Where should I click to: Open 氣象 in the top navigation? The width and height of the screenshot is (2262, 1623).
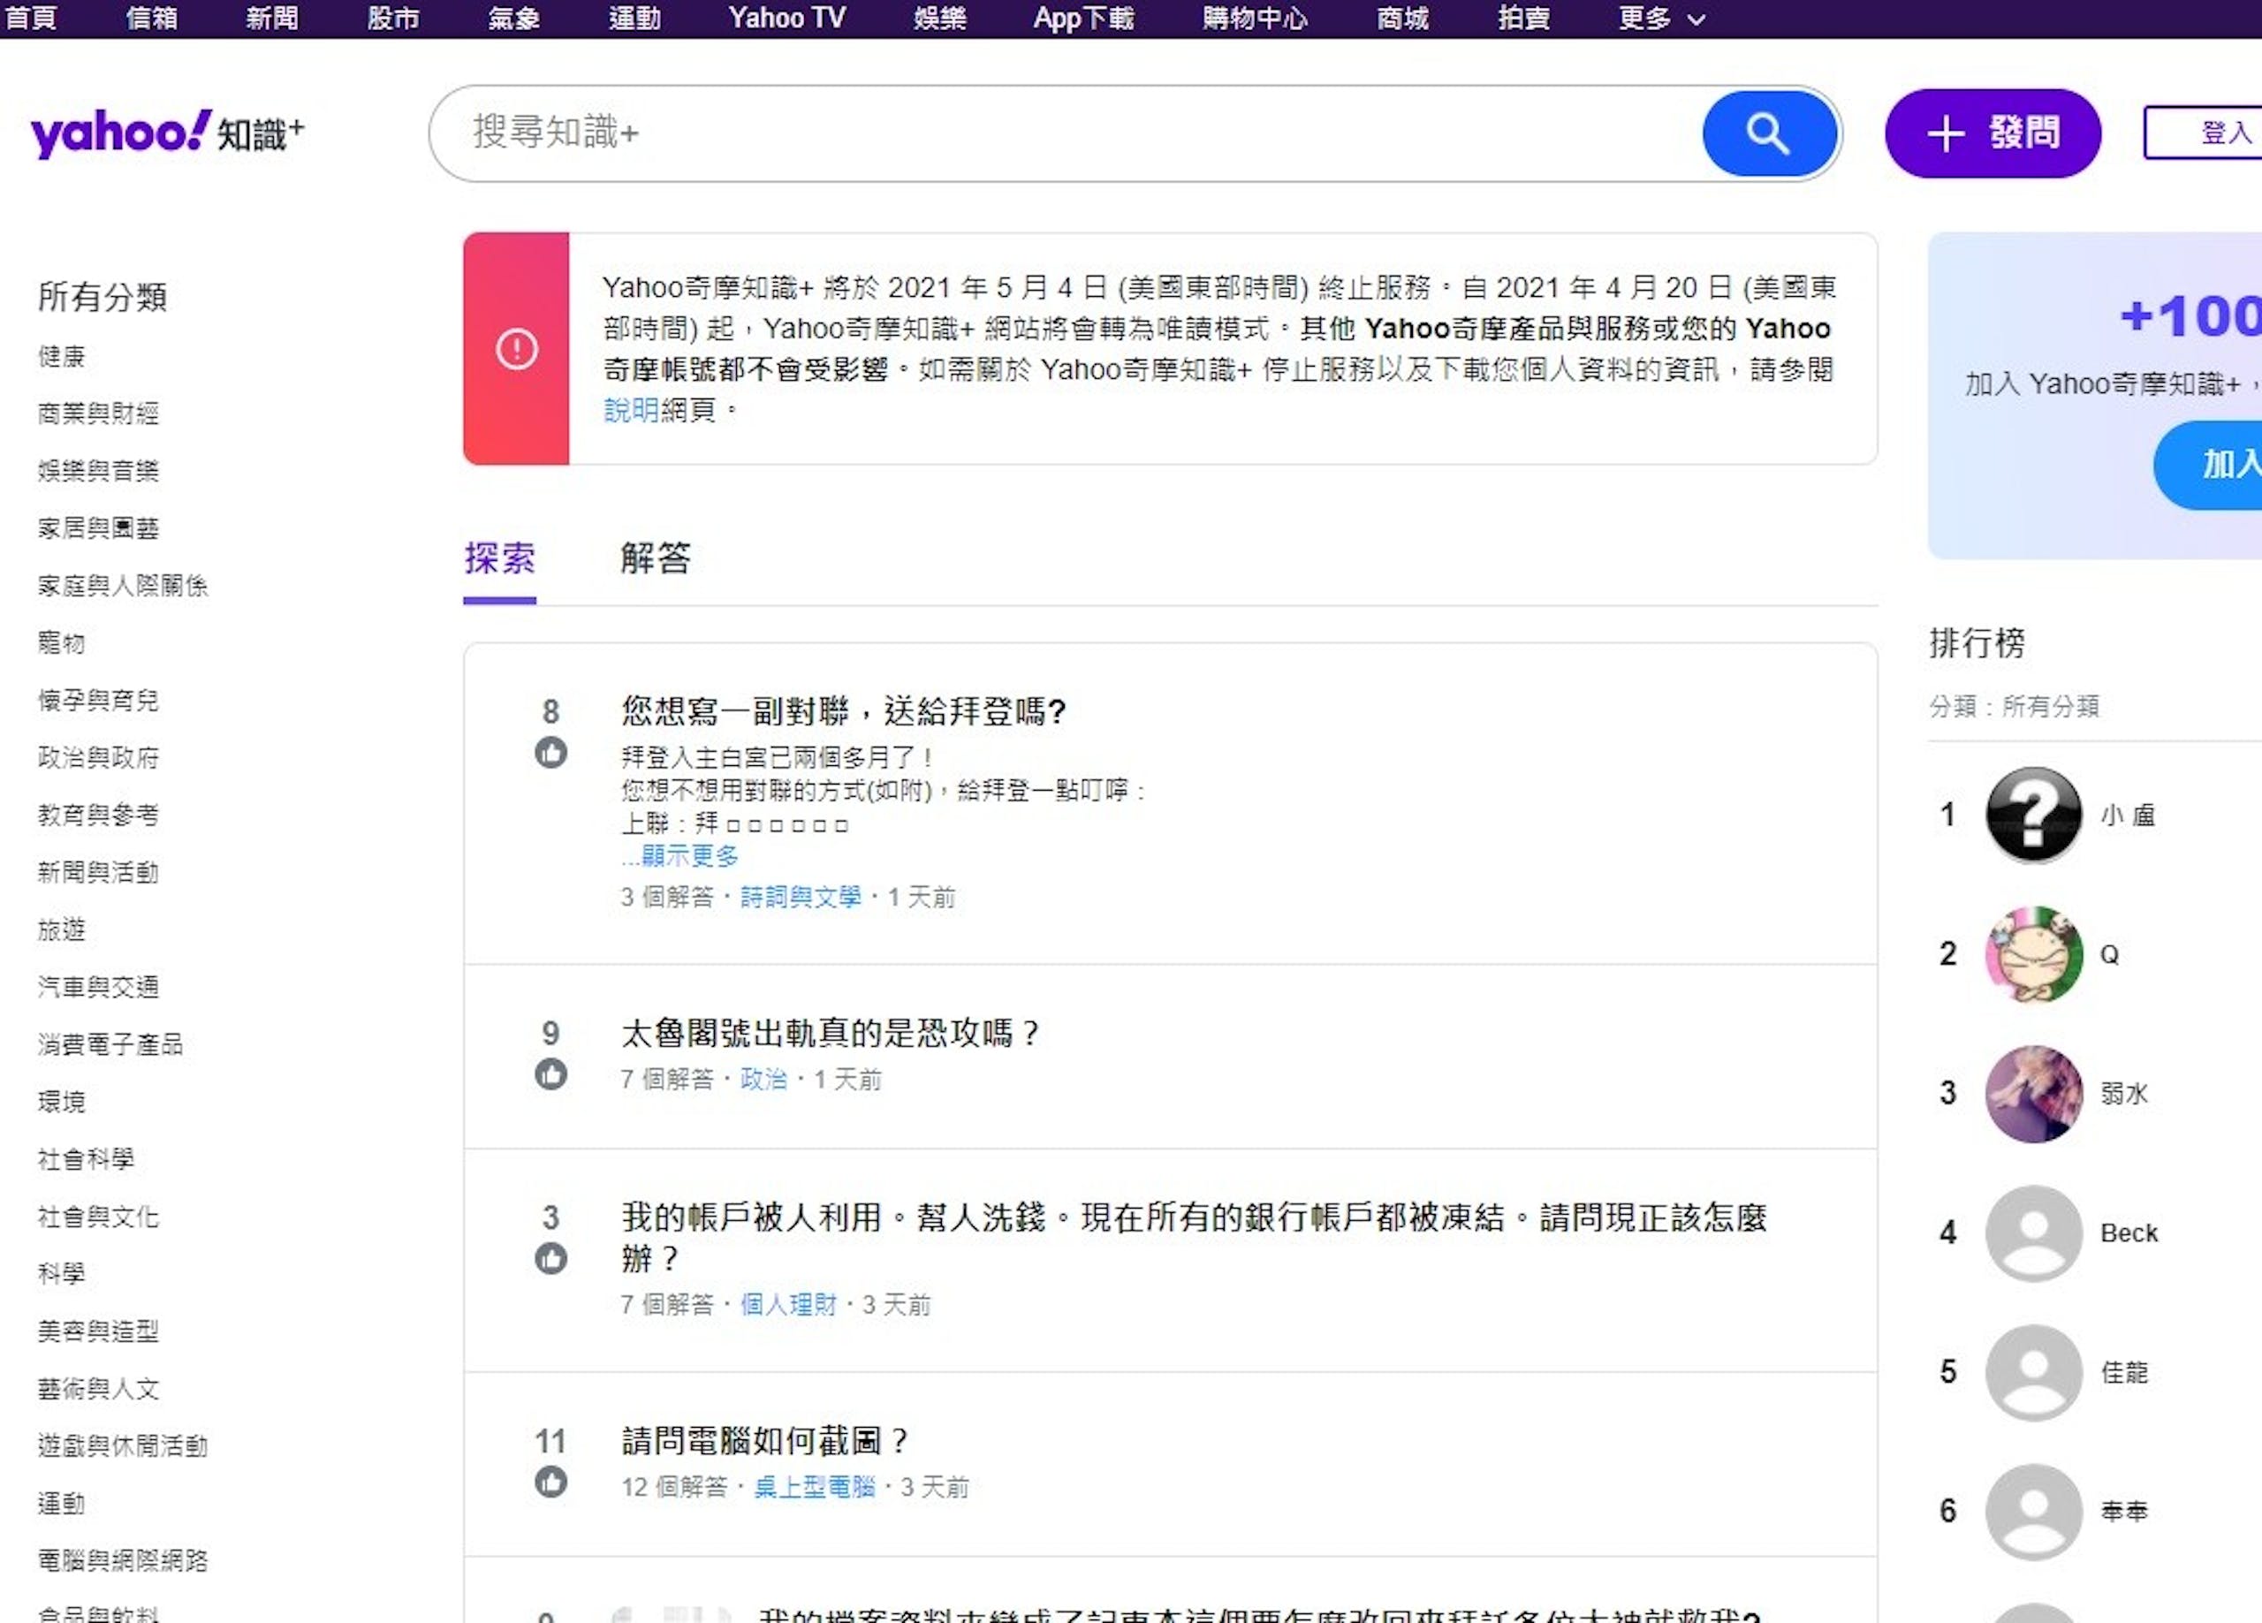(x=513, y=18)
